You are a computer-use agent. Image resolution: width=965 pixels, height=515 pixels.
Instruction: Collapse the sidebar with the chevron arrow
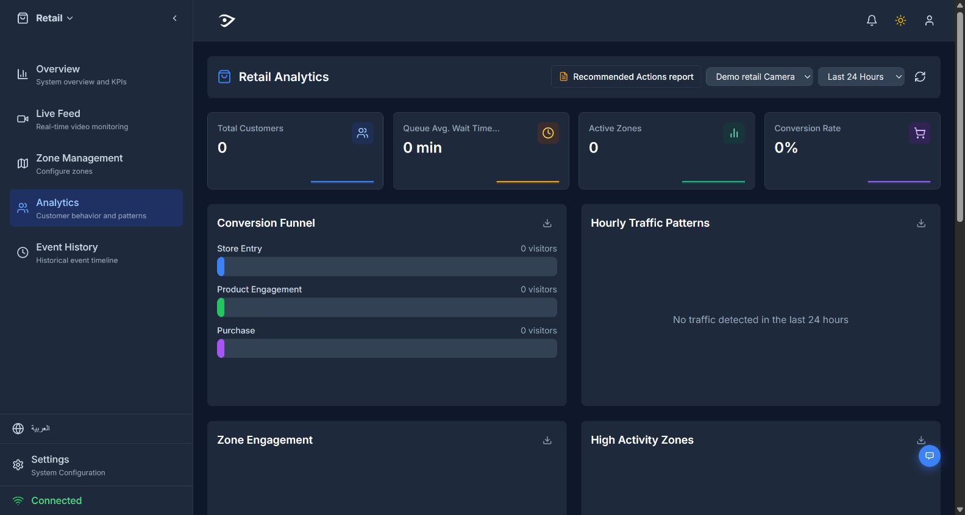coord(175,18)
